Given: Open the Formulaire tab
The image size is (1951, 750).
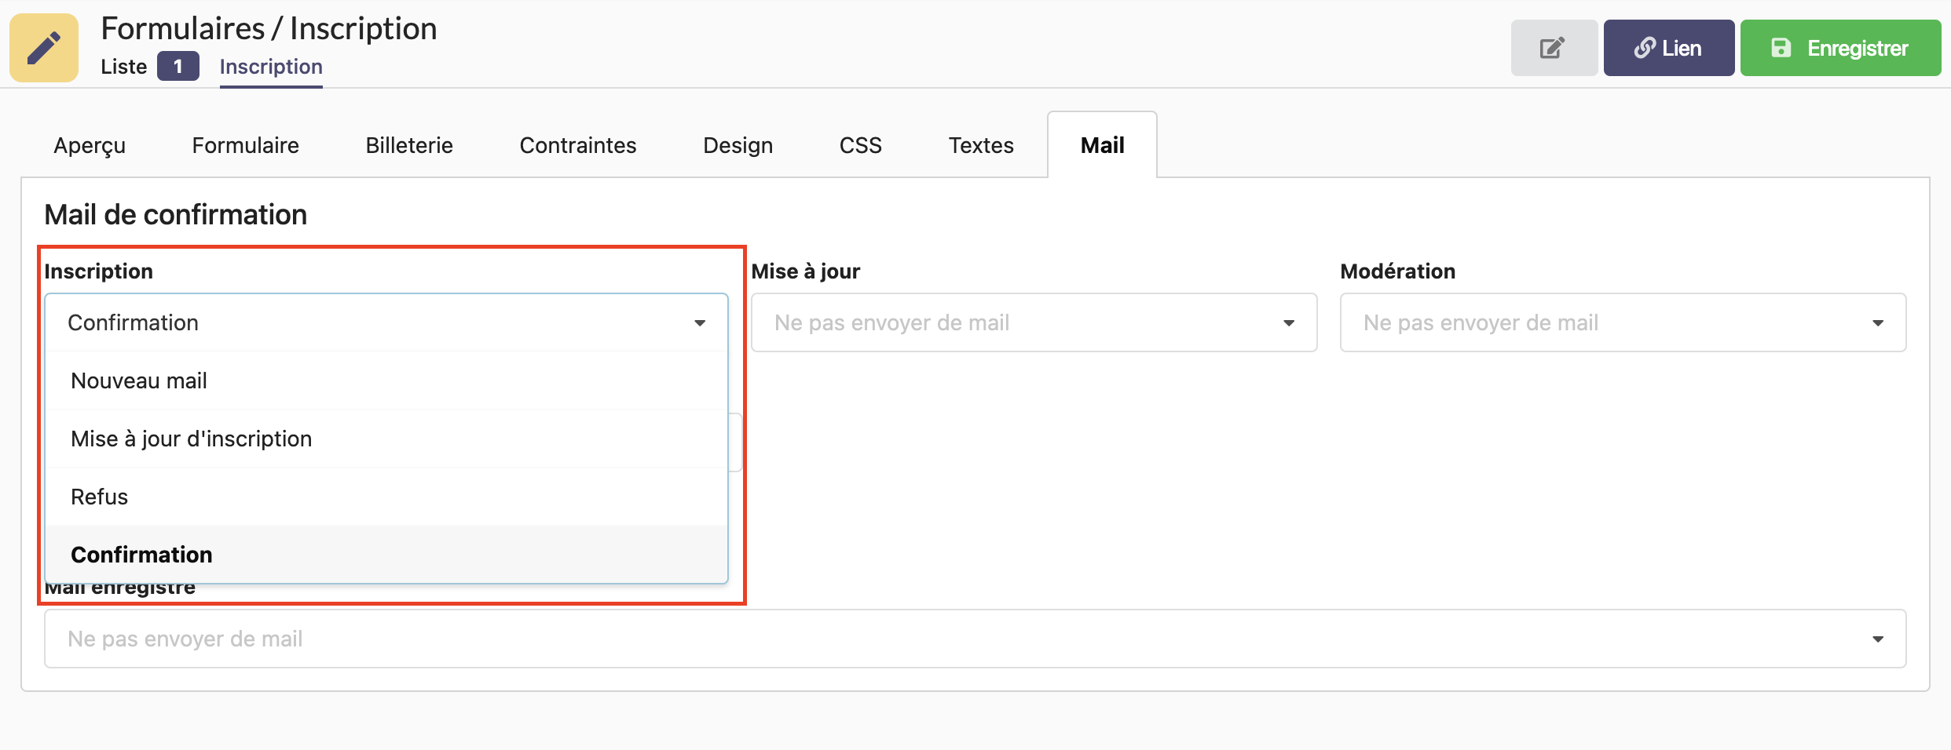Looking at the screenshot, I should click(245, 145).
